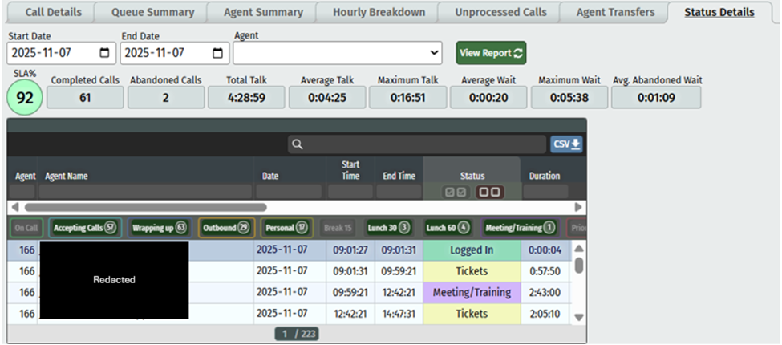The height and width of the screenshot is (345, 782).
Task: Toggle the Accepting Calls status filter
Action: pos(83,228)
